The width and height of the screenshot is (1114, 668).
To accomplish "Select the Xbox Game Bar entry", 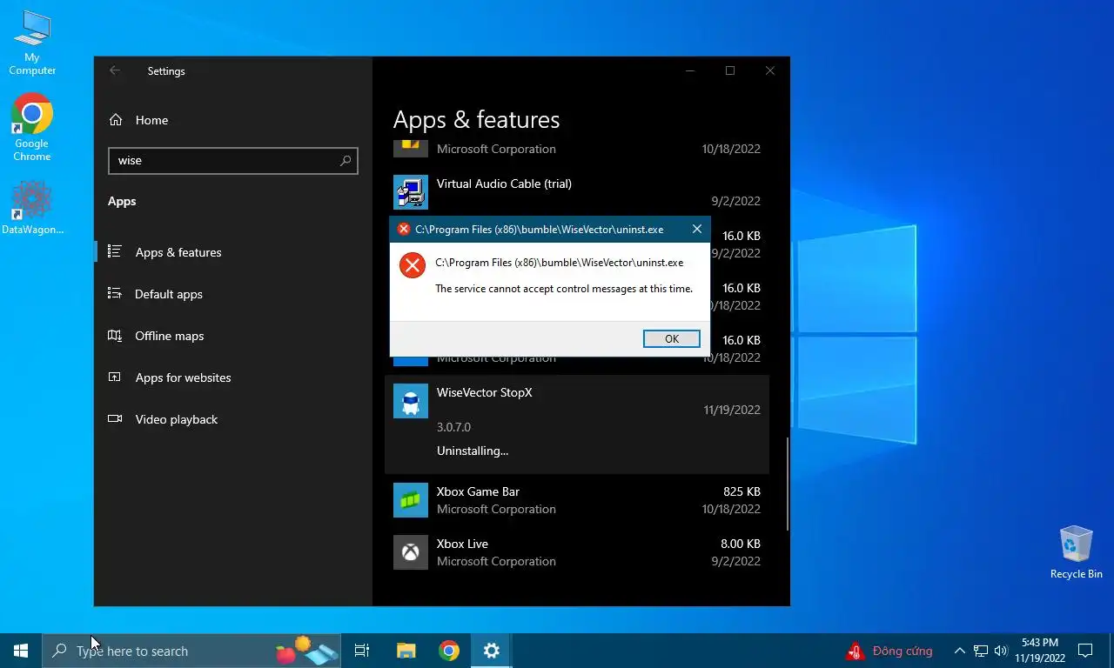I will (x=577, y=500).
